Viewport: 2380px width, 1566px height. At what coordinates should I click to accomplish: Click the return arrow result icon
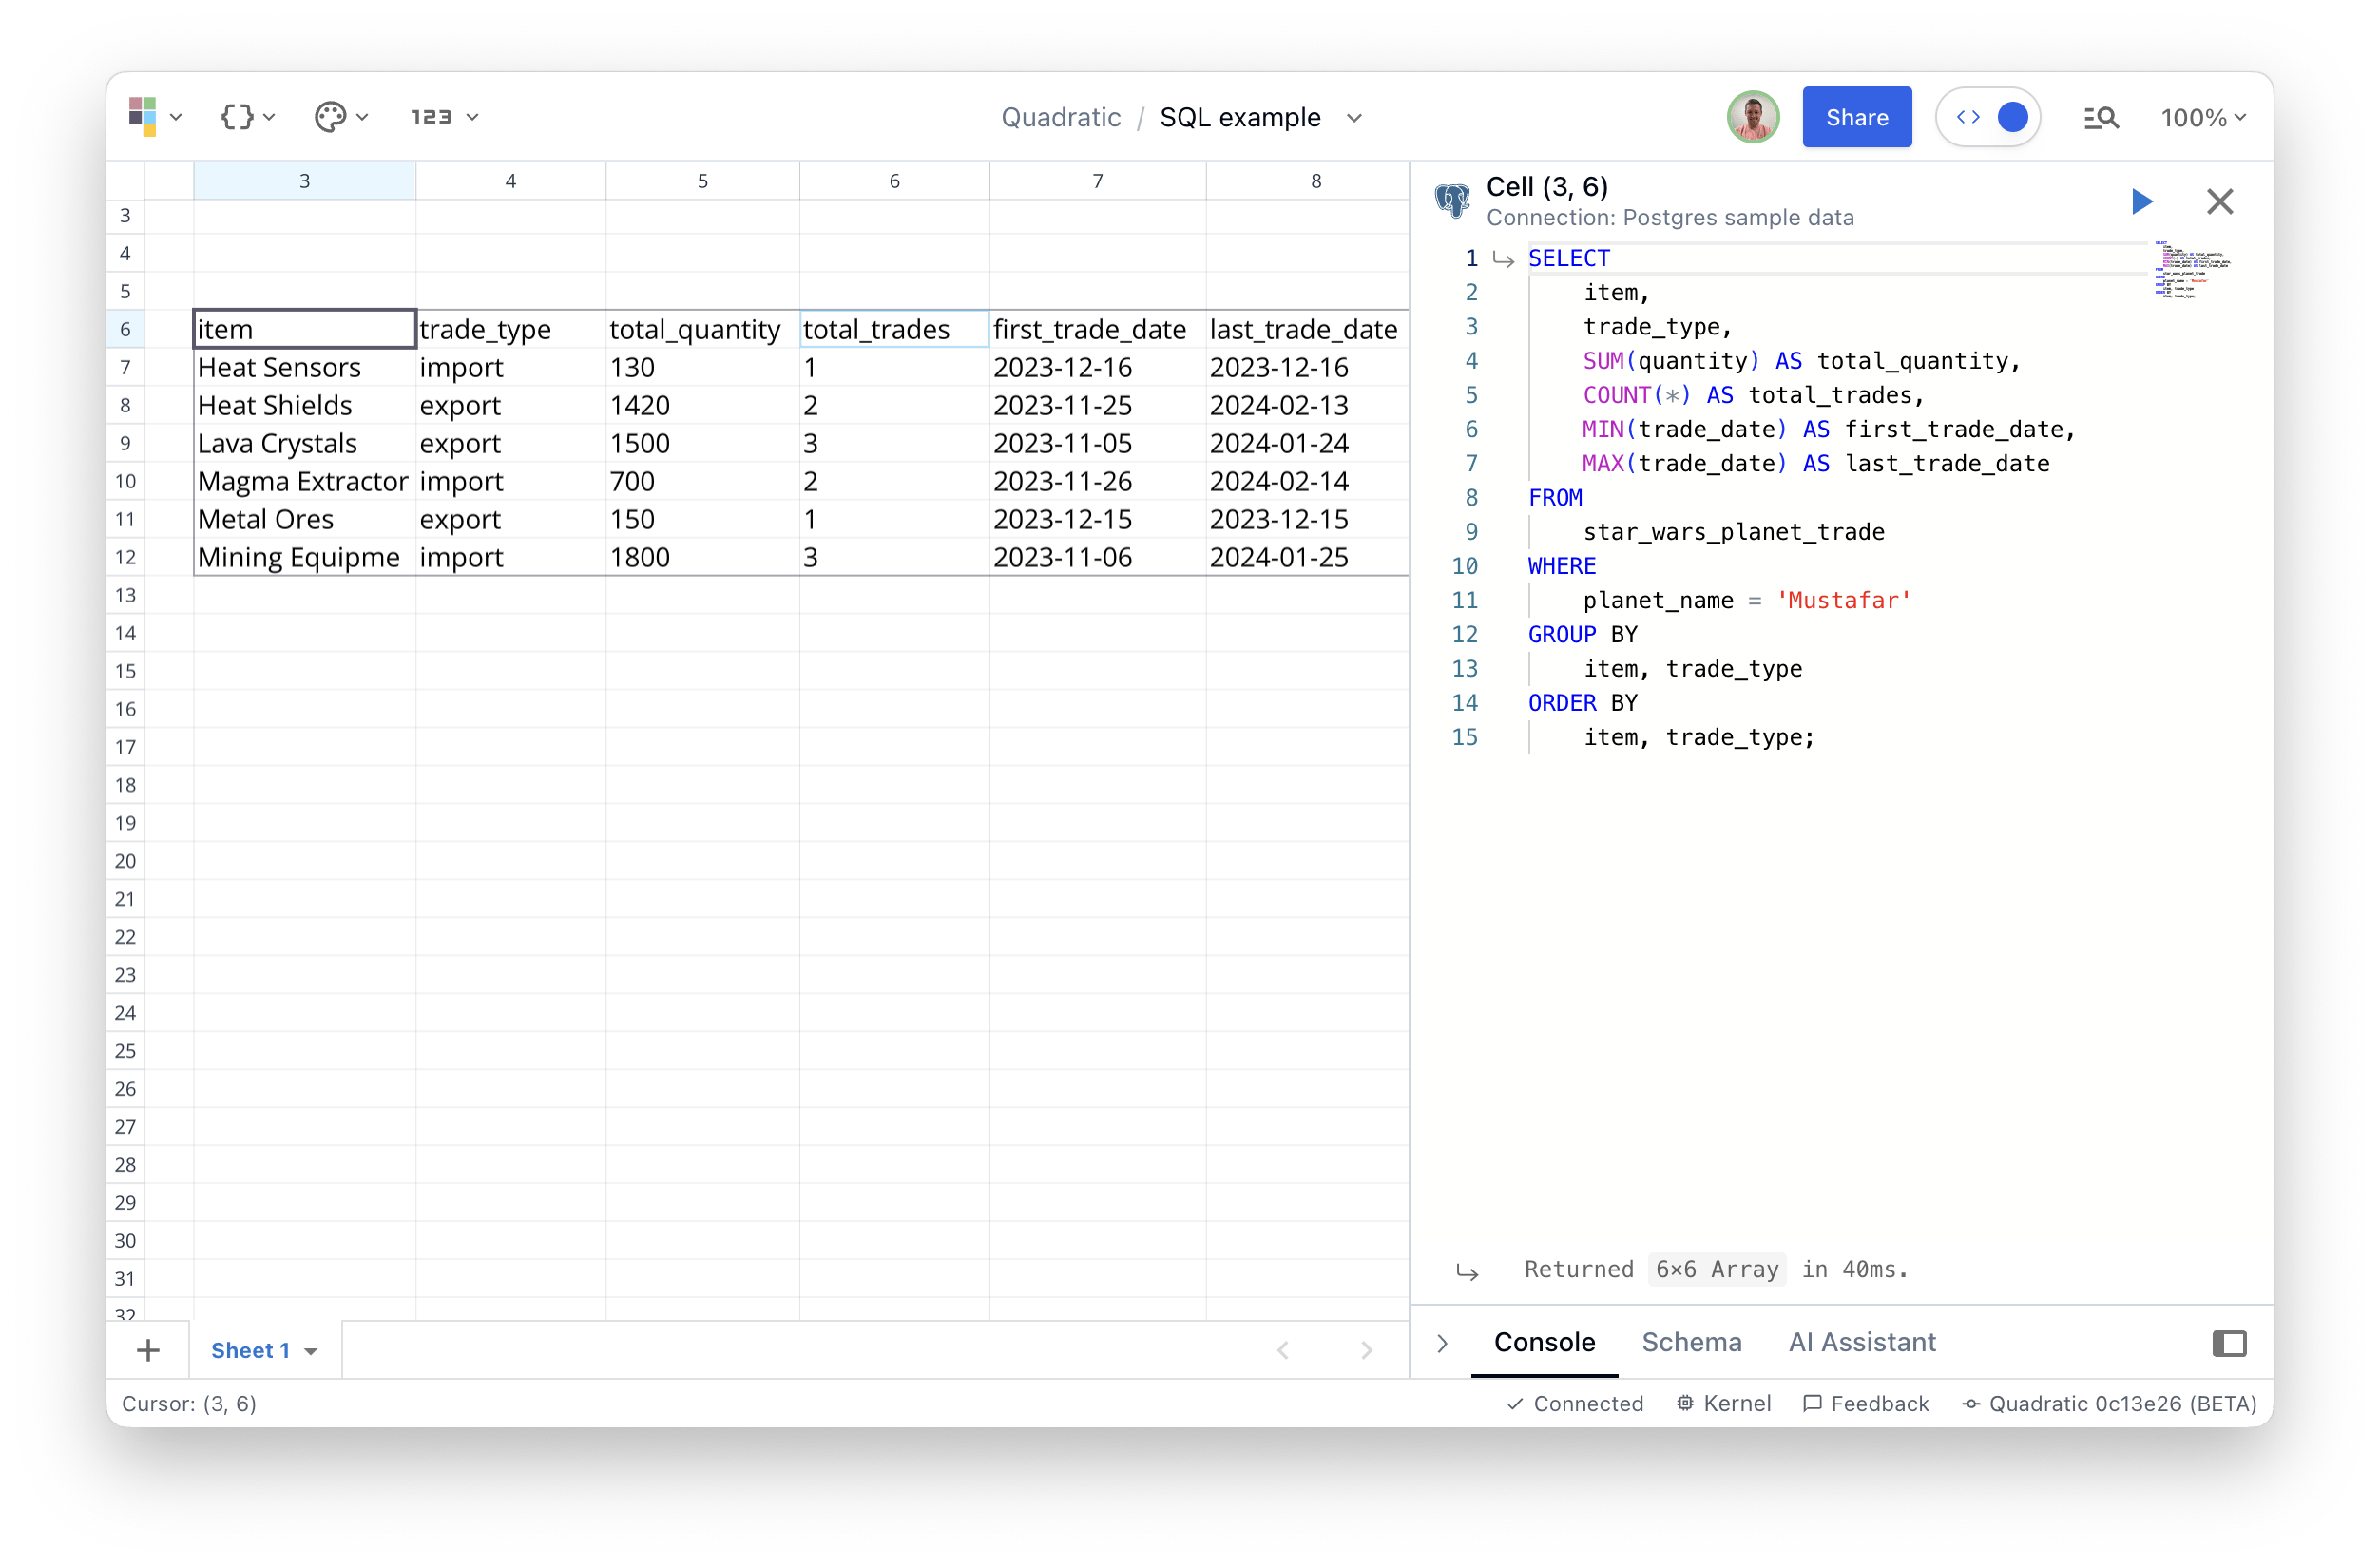click(x=1467, y=1271)
